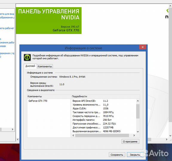Click details list scroll down arrow

[138, 132]
